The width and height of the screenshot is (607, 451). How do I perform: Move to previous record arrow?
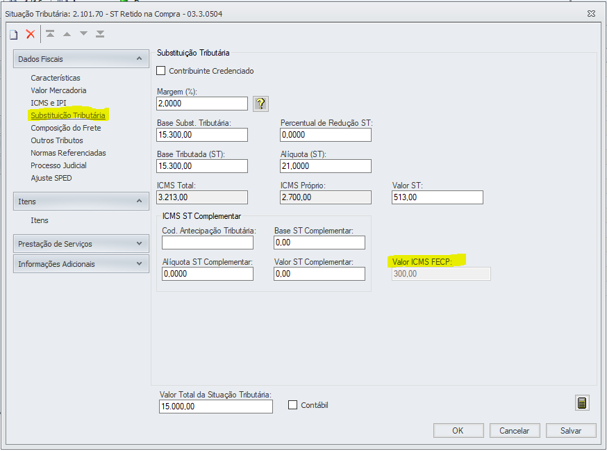pyautogui.click(x=67, y=34)
